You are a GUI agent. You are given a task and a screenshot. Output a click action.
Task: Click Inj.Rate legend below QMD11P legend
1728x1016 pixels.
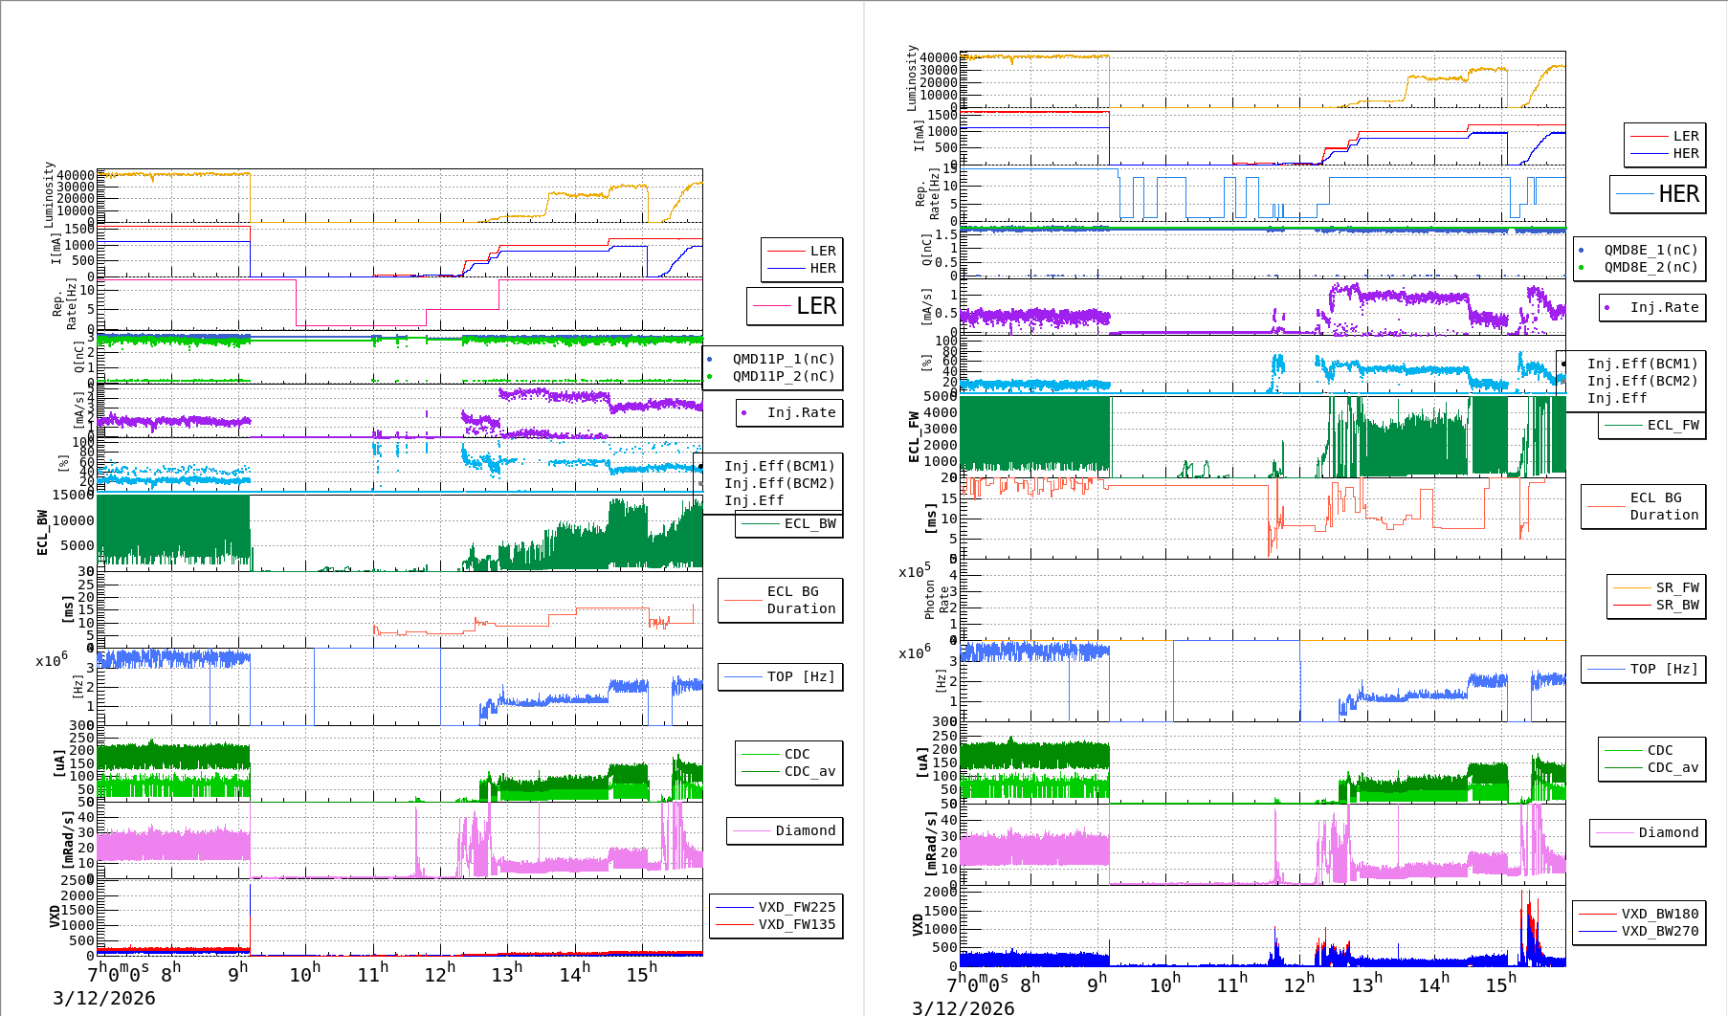(x=801, y=412)
